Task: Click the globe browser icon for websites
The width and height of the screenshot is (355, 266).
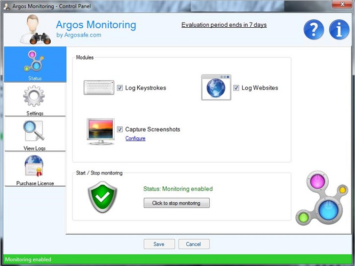Action: pos(216,87)
